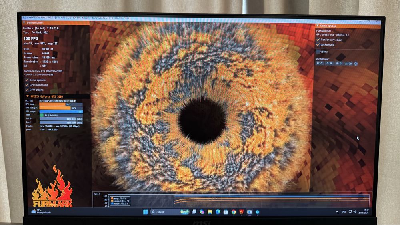Viewport: 400px width, 225px height.
Task: Click the FurMark flame taskbar icon
Action: pyautogui.click(x=242, y=212)
